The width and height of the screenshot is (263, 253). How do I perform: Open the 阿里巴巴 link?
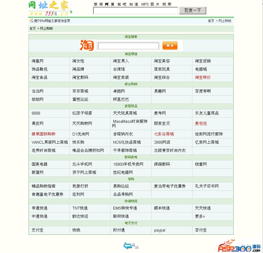(121, 100)
